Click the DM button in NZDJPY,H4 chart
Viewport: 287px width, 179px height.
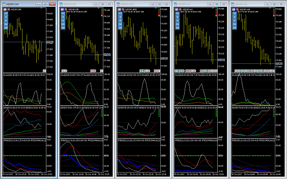point(235,24)
